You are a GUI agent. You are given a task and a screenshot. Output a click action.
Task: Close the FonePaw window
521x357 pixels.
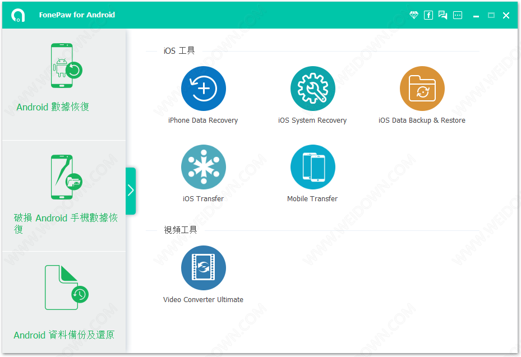(x=506, y=15)
